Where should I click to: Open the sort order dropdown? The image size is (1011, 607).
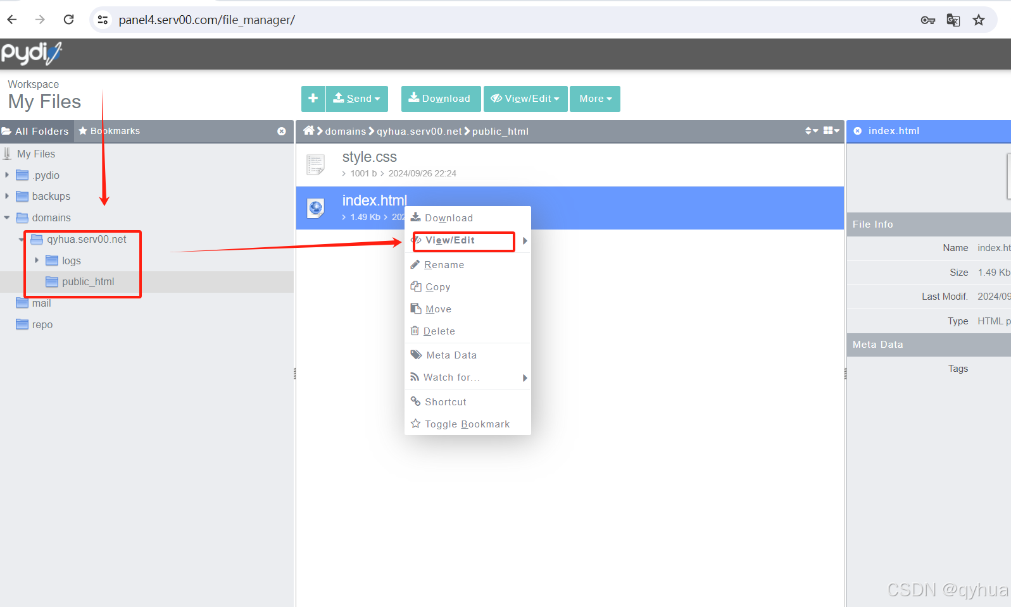coord(811,131)
